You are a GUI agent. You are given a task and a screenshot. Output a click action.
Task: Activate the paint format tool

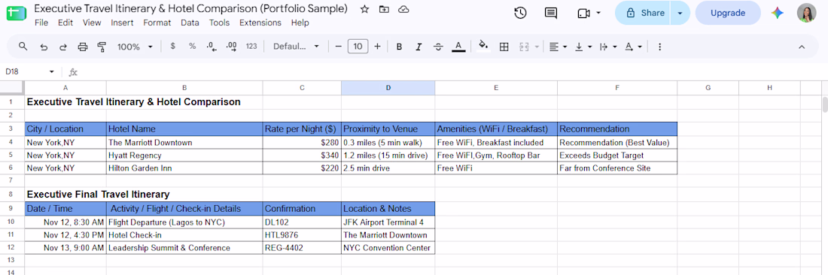pos(102,47)
